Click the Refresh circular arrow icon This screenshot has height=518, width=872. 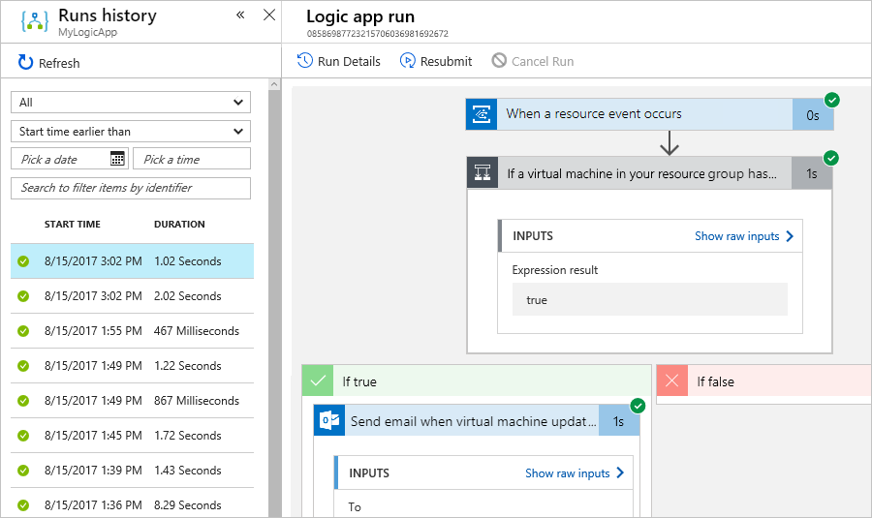coord(25,62)
